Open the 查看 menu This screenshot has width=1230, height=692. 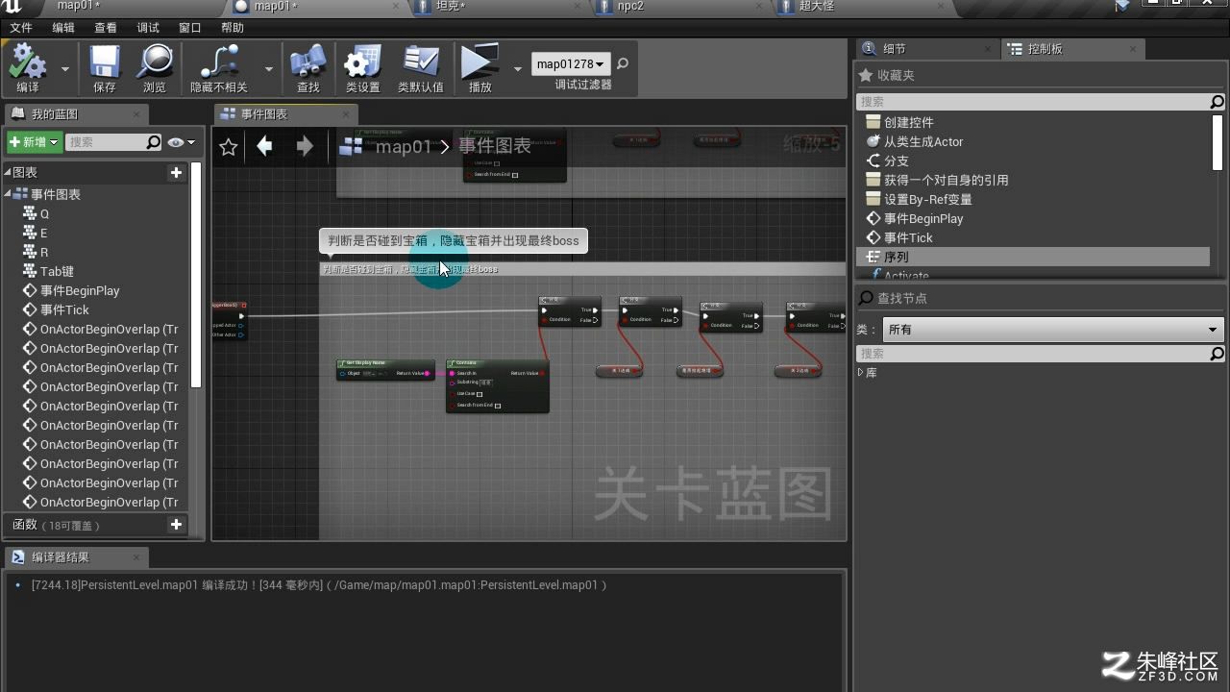(x=106, y=28)
